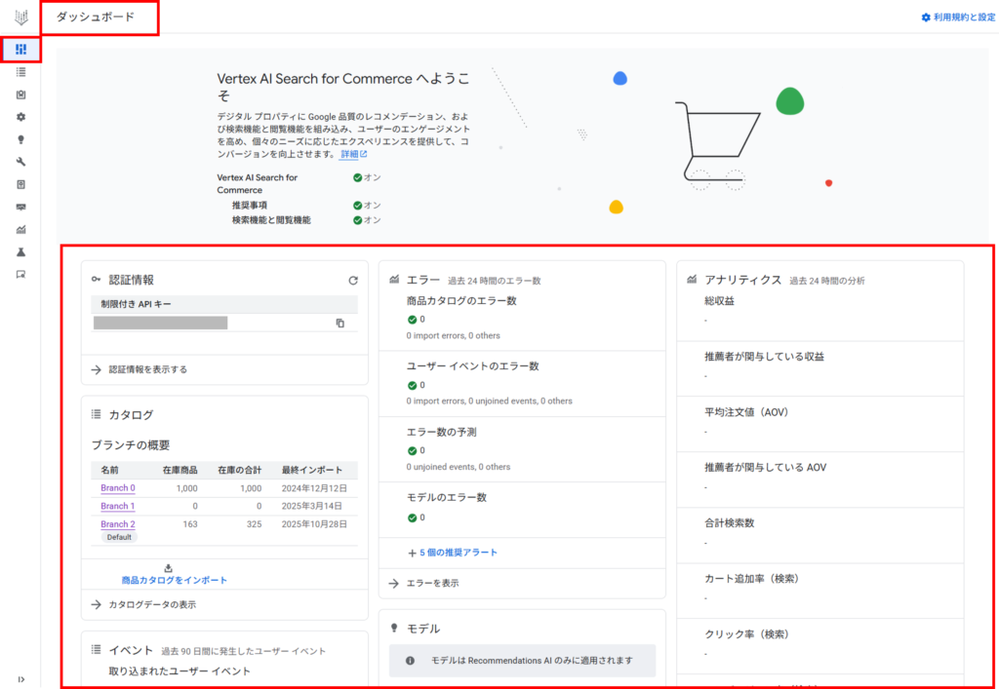Click ブランチの概要 subheading

tap(131, 445)
